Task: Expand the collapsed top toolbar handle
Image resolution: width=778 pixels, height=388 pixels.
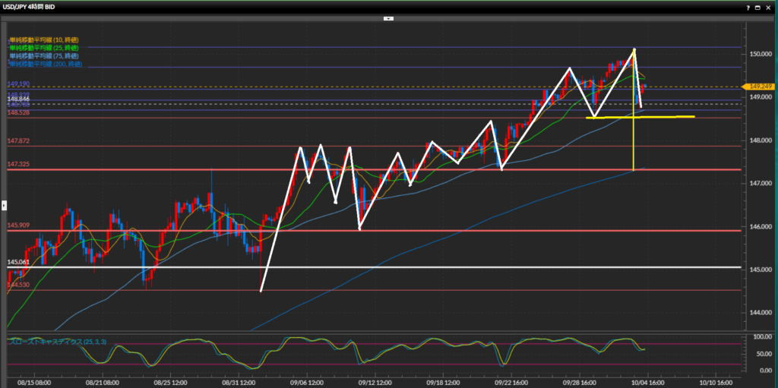Action: (x=388, y=17)
